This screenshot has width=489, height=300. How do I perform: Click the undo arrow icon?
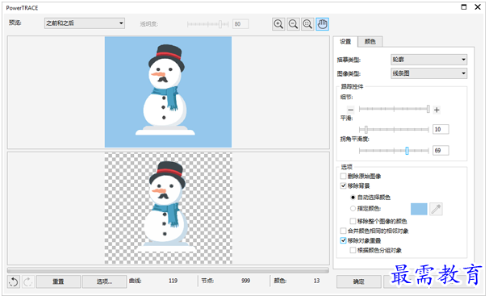(14, 282)
